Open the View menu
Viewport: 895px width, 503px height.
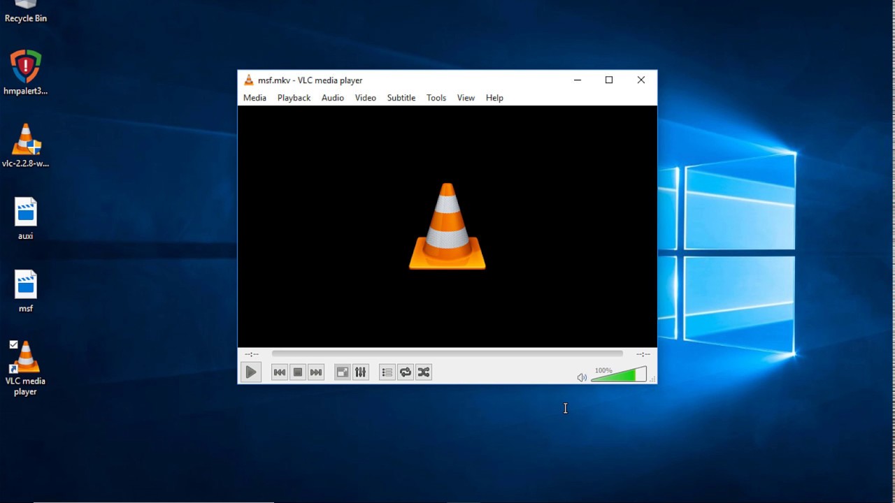(x=466, y=98)
